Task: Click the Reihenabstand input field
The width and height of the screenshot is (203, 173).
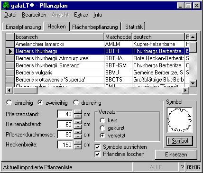Action: click(65, 124)
